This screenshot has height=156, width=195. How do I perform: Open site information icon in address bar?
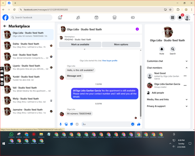click(21, 9)
